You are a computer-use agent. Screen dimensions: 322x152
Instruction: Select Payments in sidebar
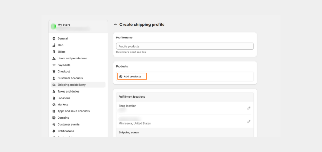(78, 65)
